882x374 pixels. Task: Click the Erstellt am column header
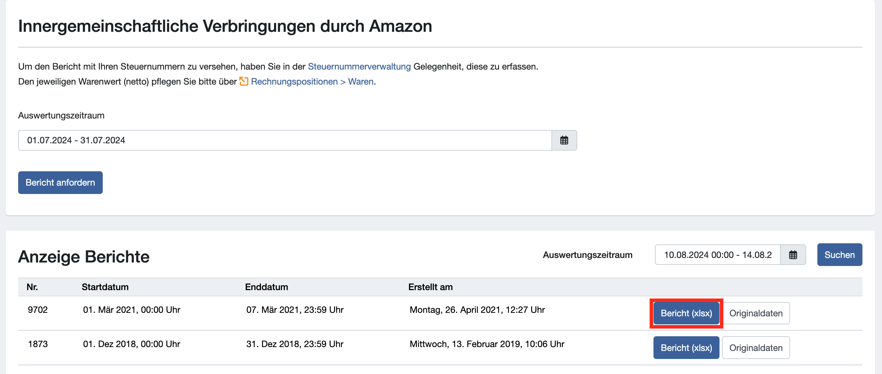431,287
